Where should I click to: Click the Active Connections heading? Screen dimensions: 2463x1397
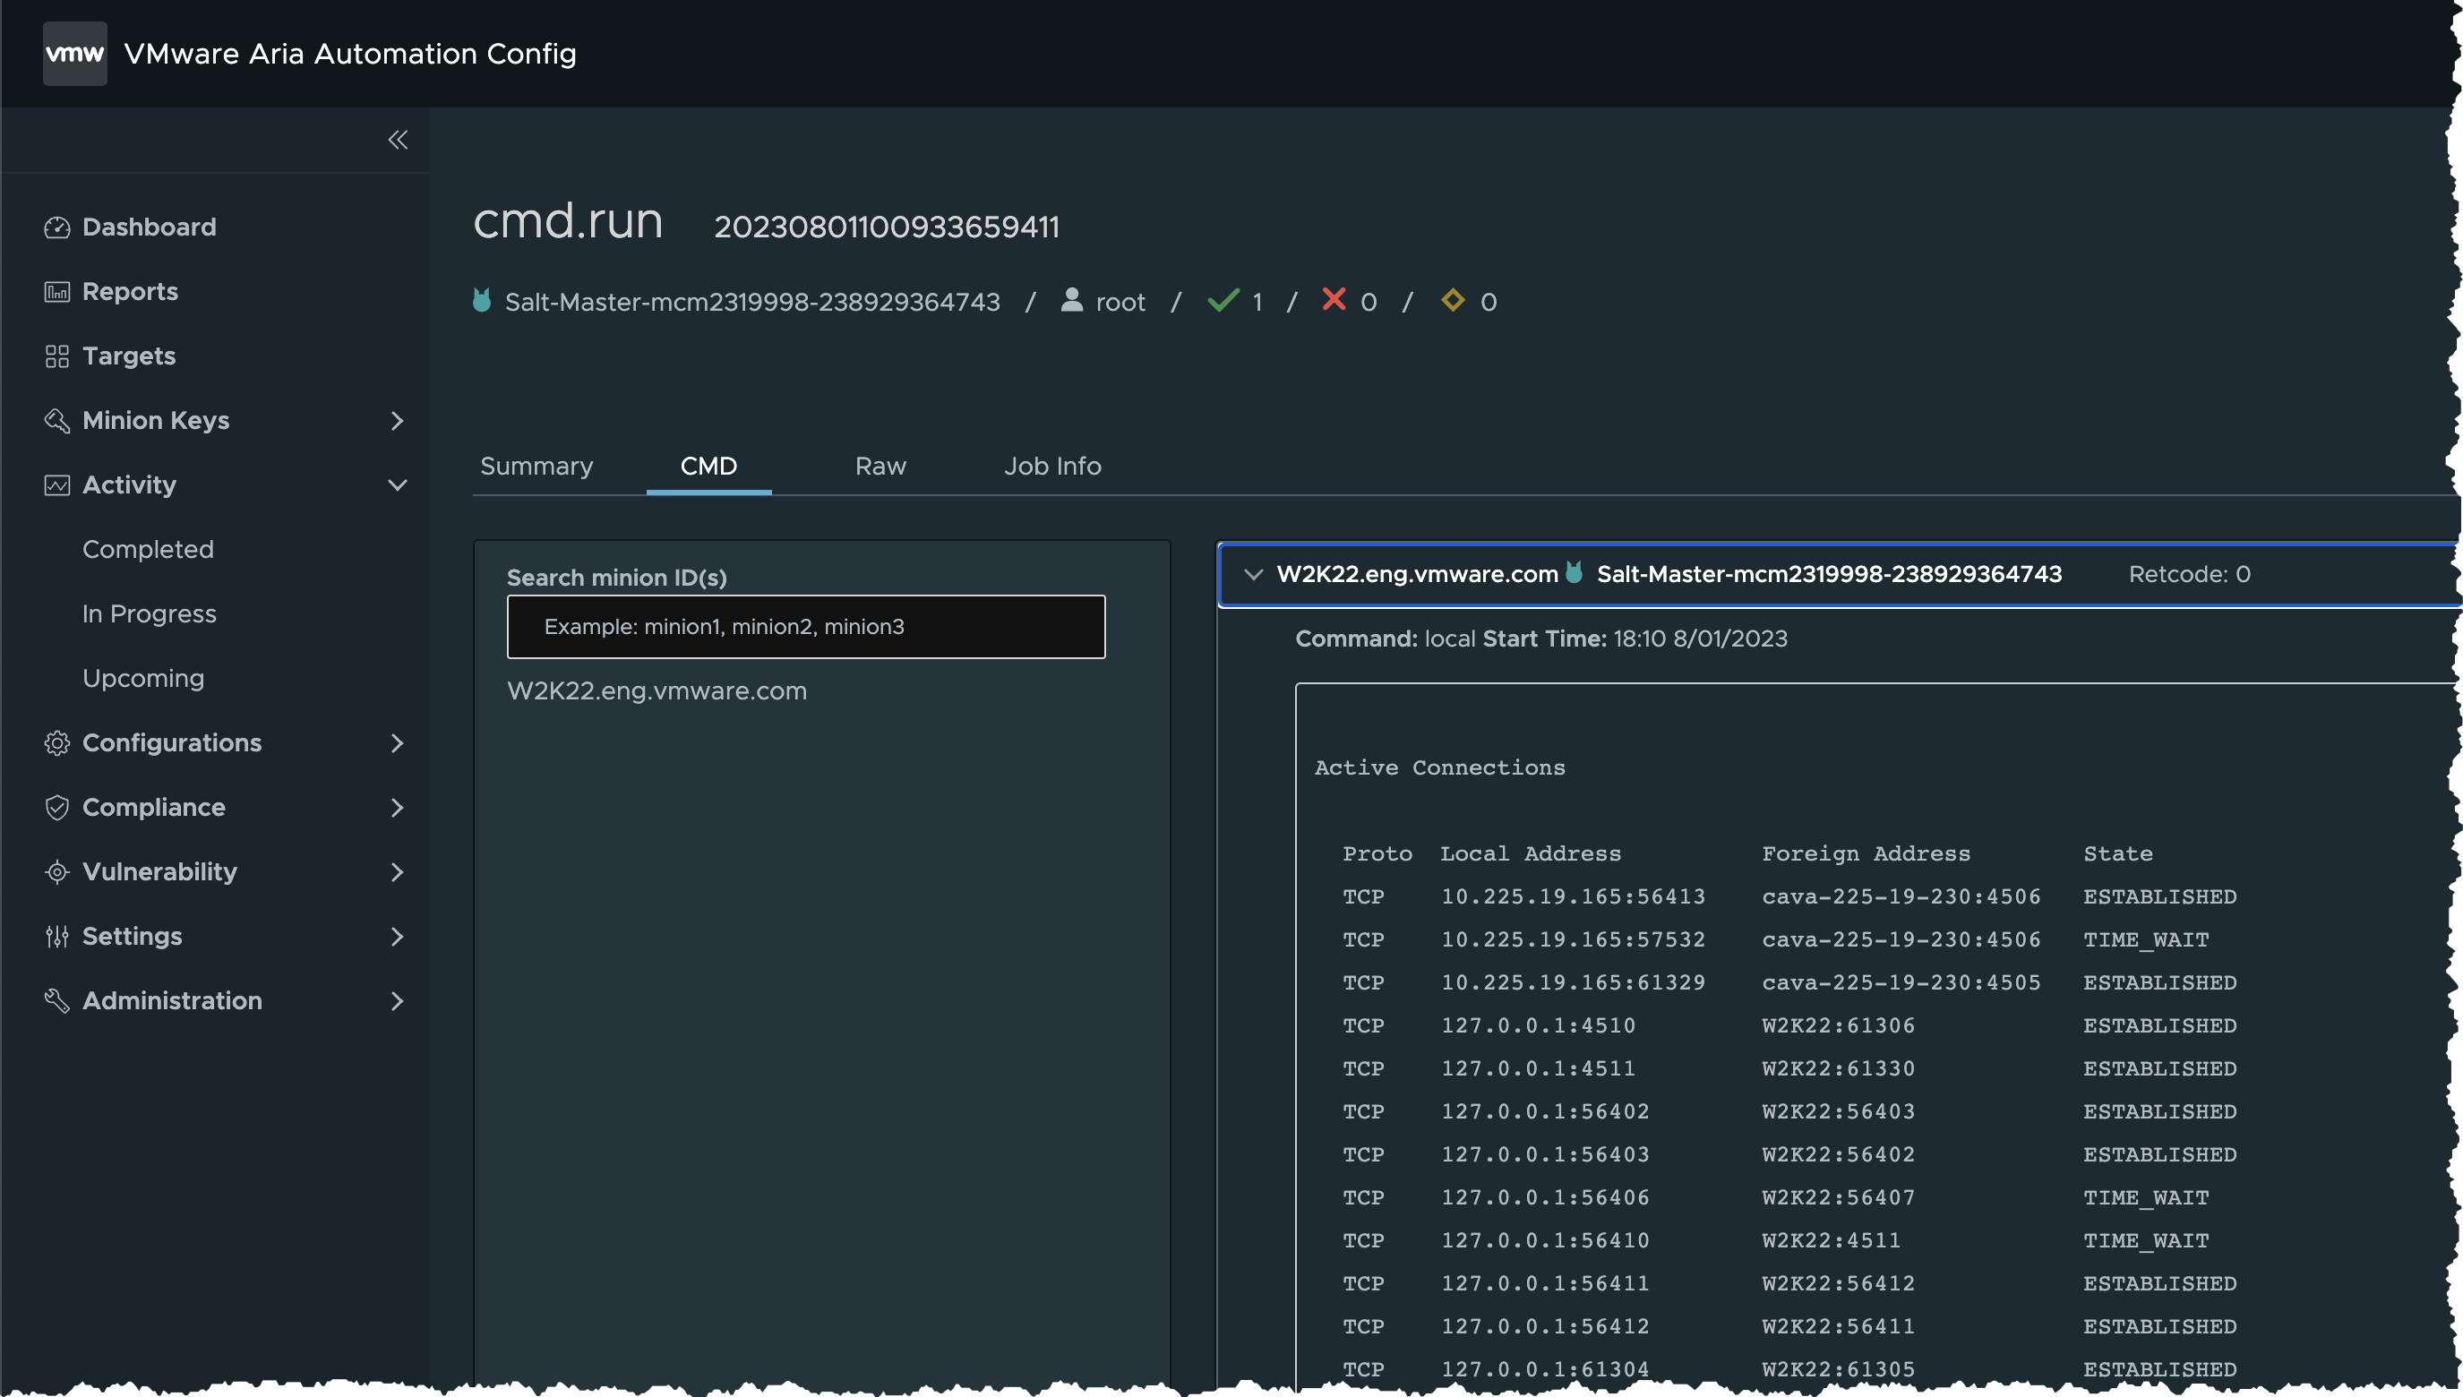(x=1439, y=767)
